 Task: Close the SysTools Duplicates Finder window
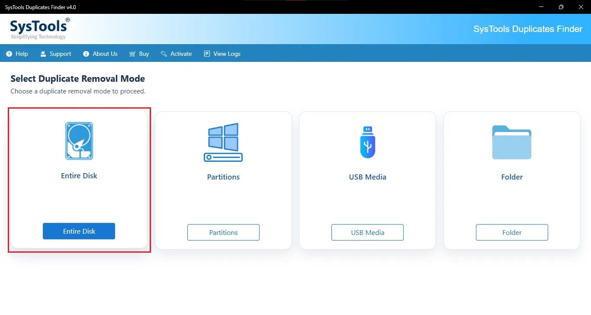coord(581,7)
